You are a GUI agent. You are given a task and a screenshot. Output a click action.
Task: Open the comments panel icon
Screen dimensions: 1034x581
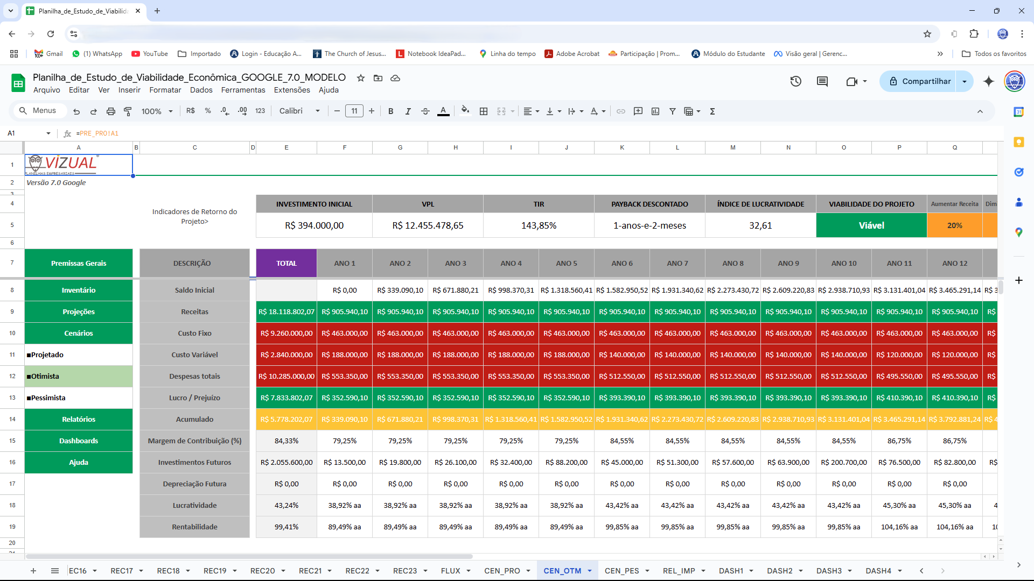point(822,81)
